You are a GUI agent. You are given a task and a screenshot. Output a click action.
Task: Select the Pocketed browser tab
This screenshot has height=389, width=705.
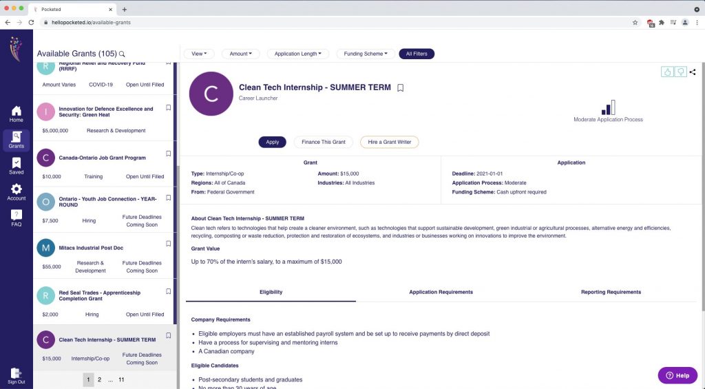click(72, 10)
